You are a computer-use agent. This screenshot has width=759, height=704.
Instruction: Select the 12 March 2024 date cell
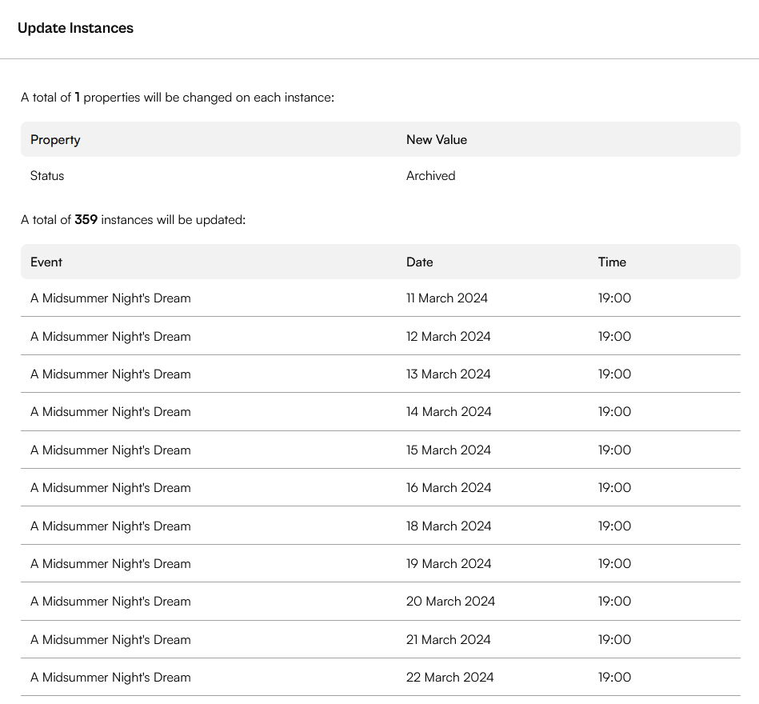click(x=448, y=337)
